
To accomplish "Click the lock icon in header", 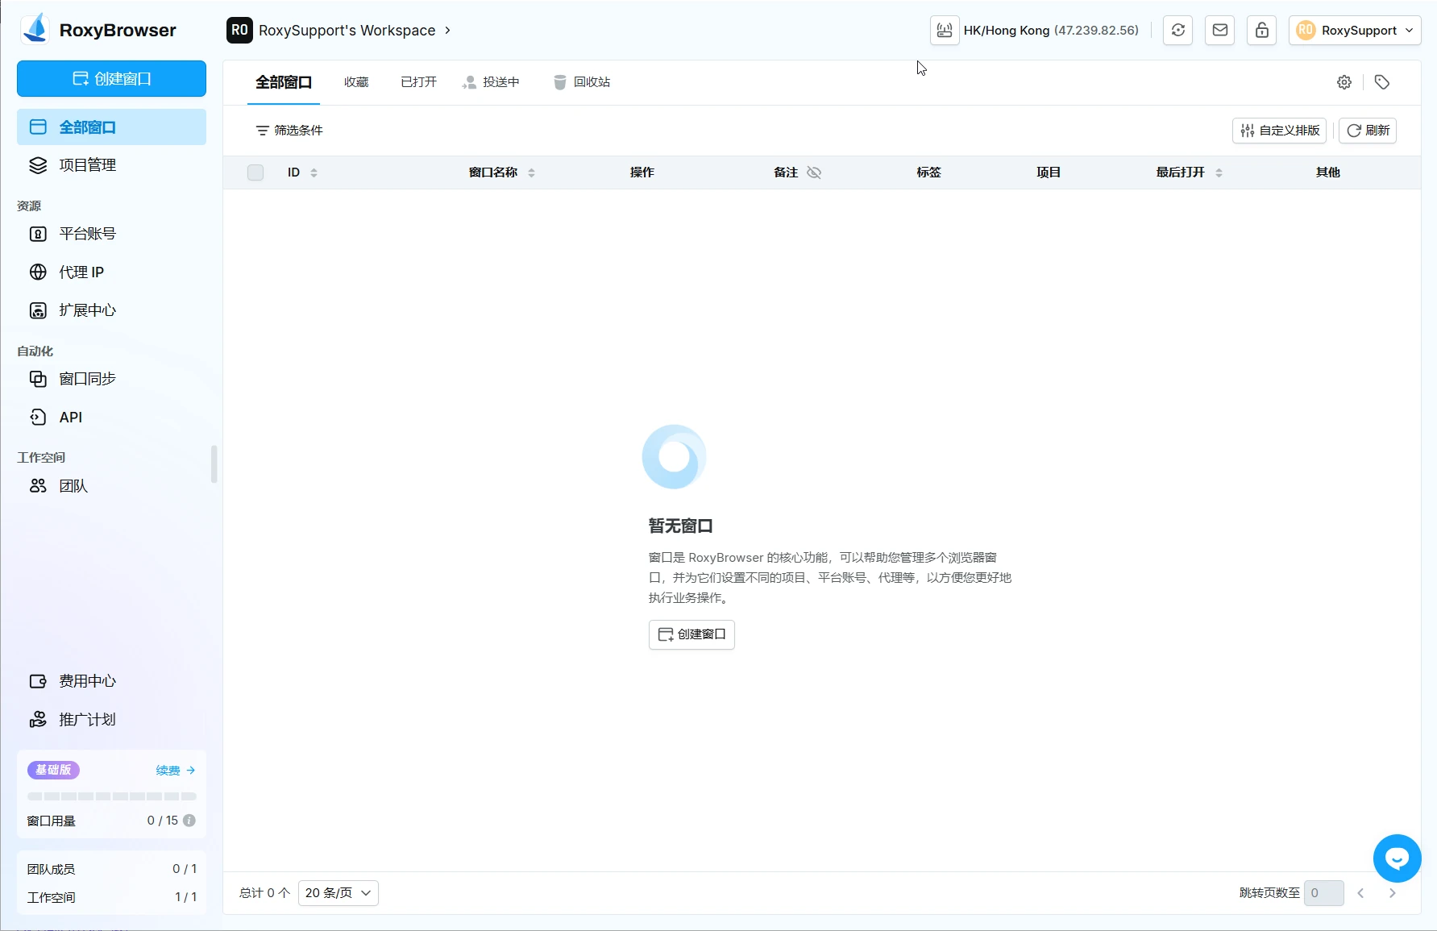I will click(1261, 31).
